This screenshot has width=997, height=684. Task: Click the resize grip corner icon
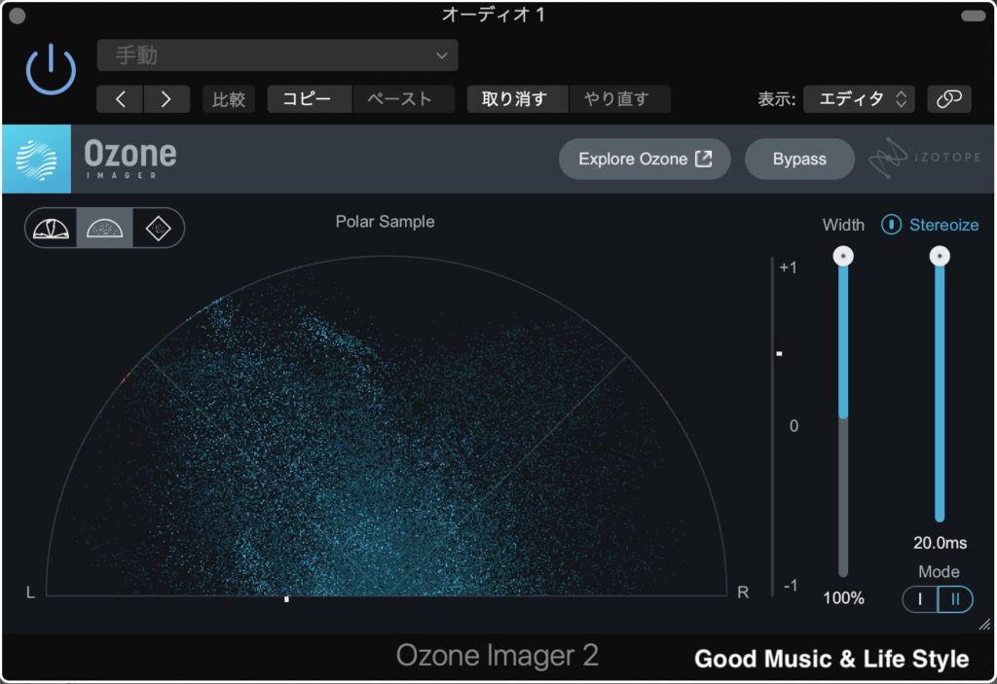click(x=984, y=625)
